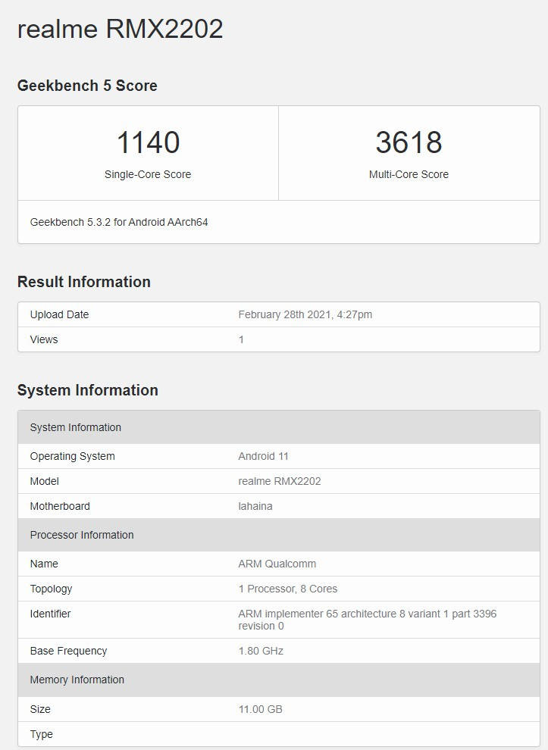This screenshot has height=750, width=548.
Task: Click Geekbench 5.3.2 for Android AArch64 text
Action: (119, 223)
